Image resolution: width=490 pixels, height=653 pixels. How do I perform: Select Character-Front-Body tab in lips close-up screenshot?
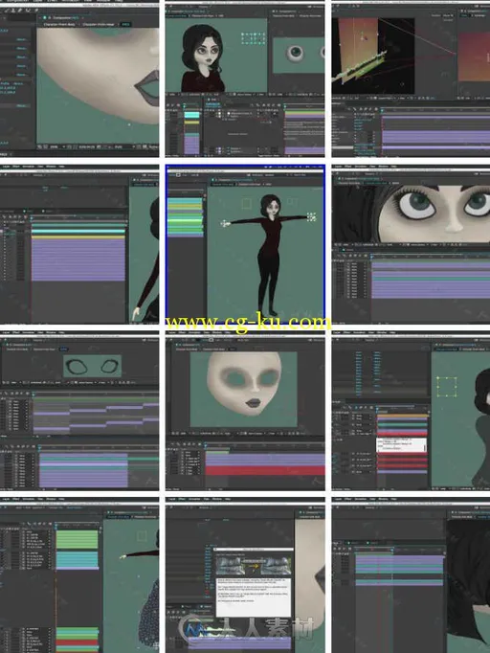click(x=61, y=25)
